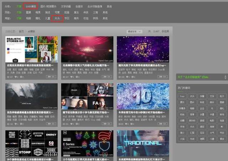The image size is (228, 161).
Task: Click comment icon on Mosaic faces collage card
Action: click(x=77, y=124)
